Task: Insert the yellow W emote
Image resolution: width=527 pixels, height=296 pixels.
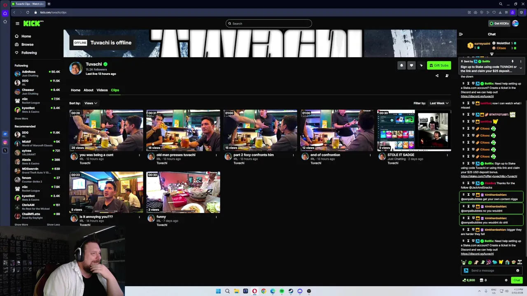Action: click(501, 262)
